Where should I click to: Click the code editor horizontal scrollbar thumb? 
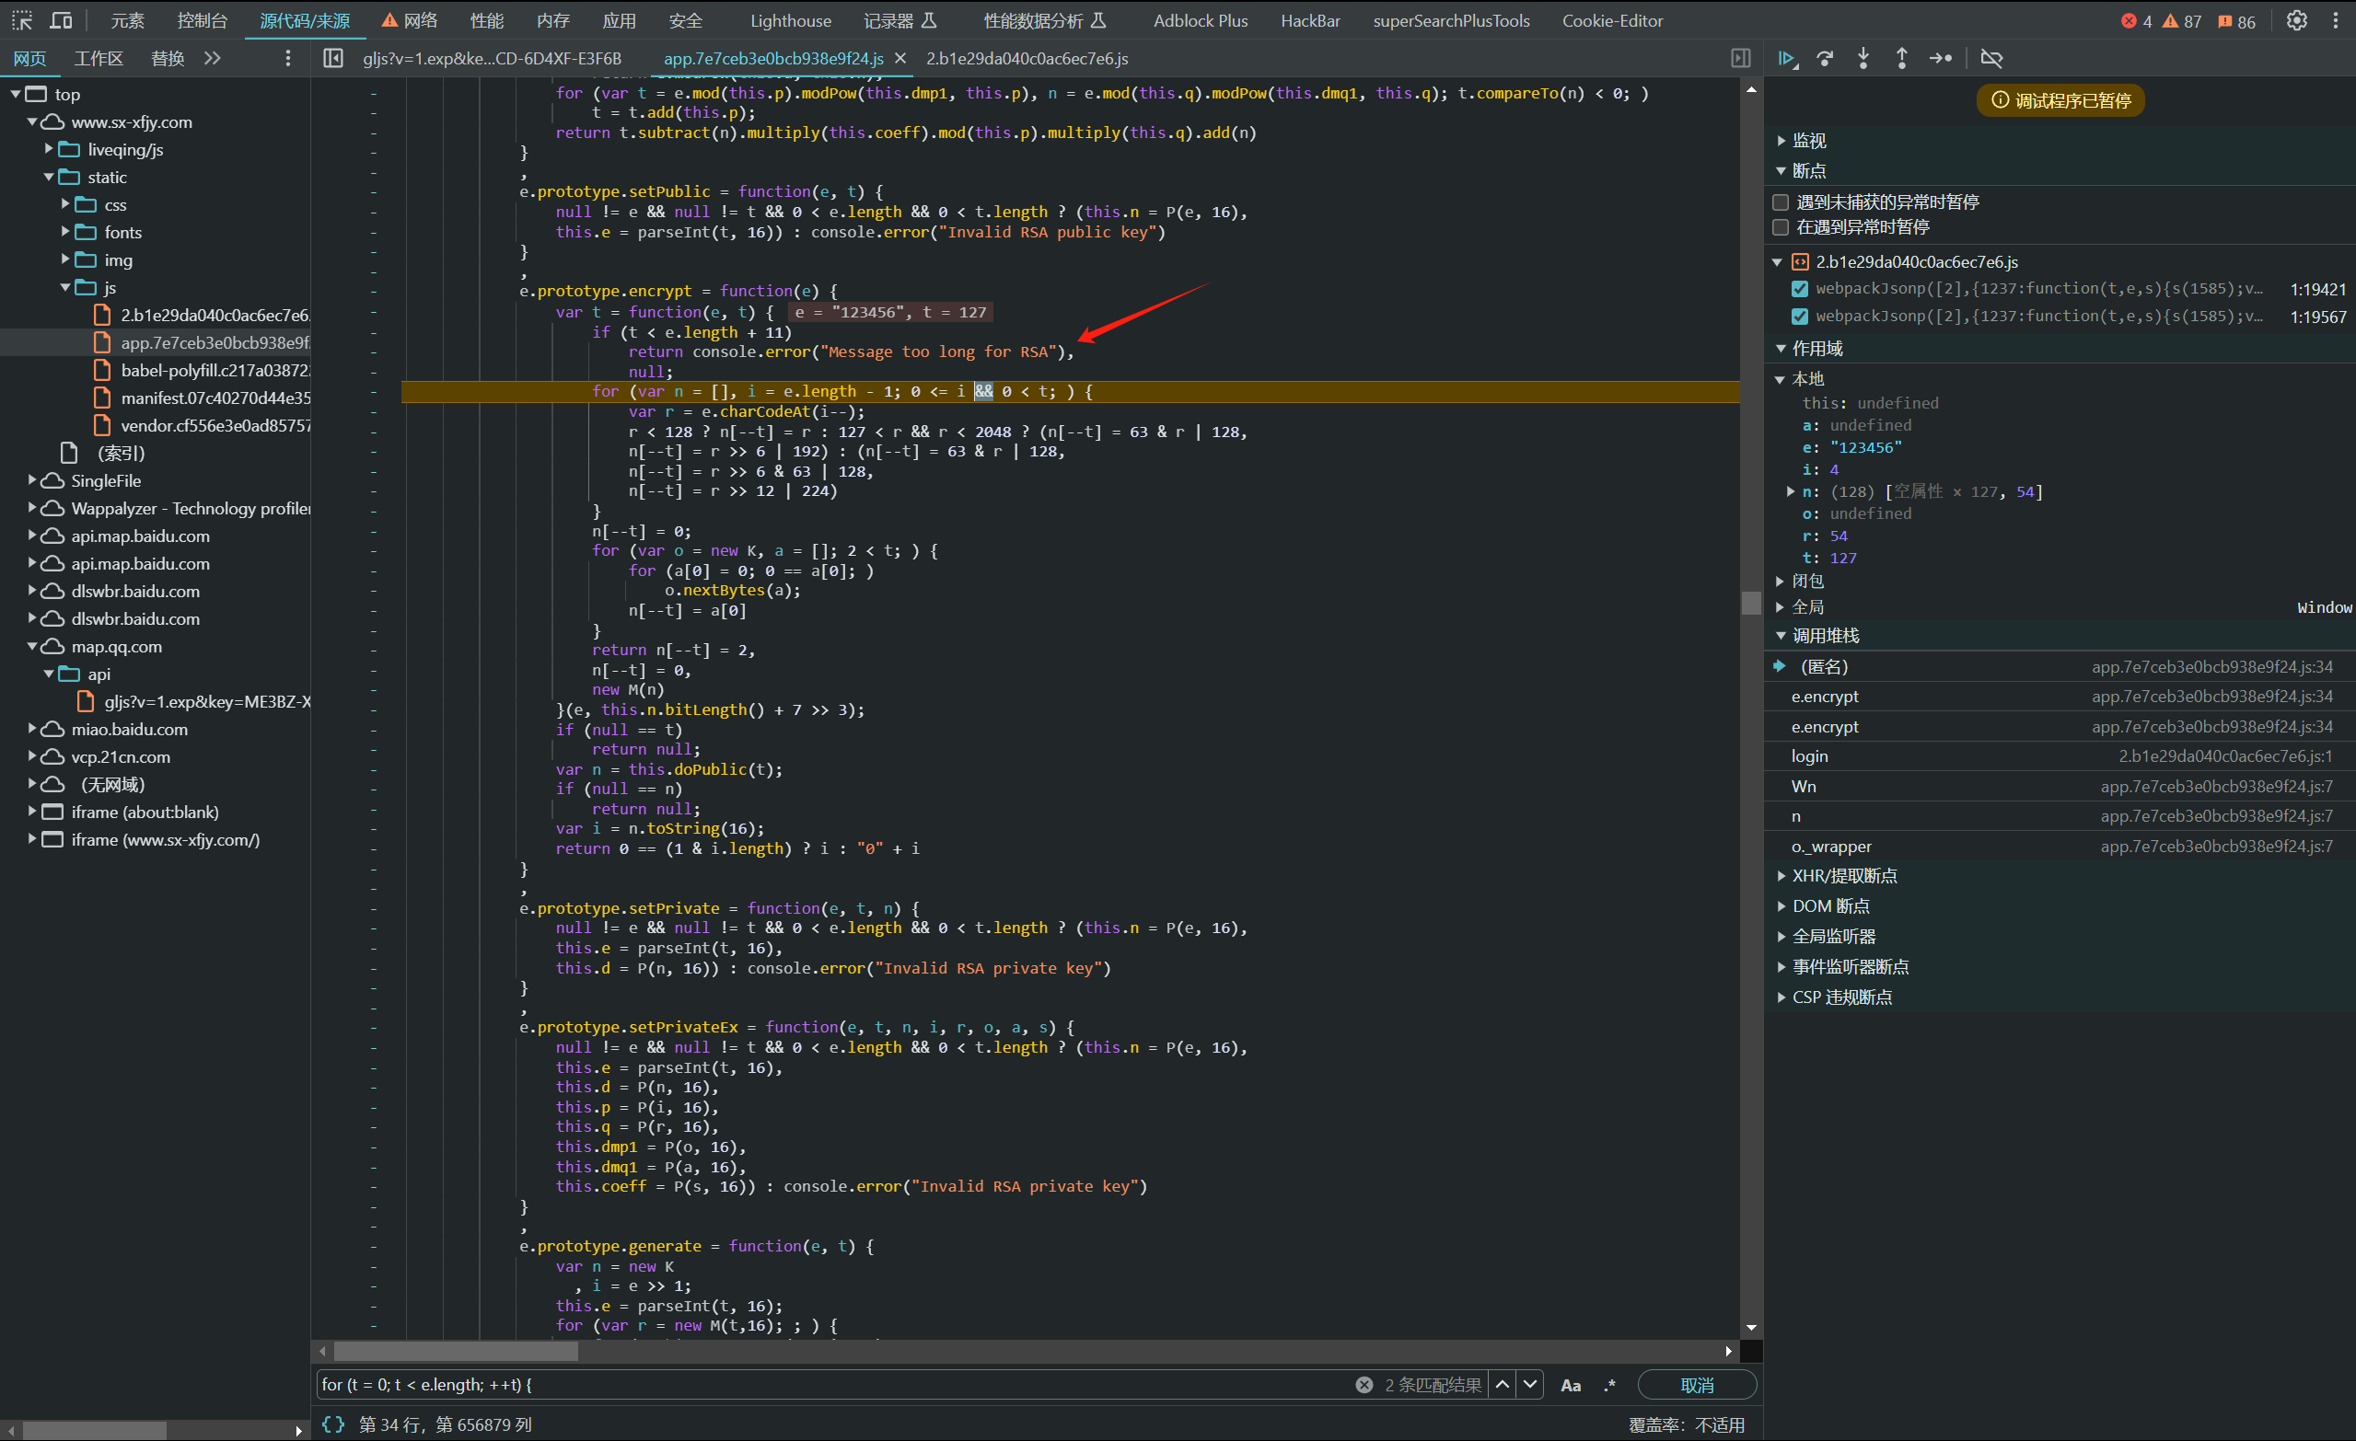pyautogui.click(x=456, y=1351)
